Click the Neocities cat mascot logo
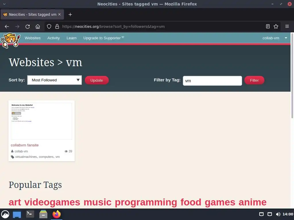Image resolution: width=294 pixels, height=220 pixels. [x=10, y=40]
